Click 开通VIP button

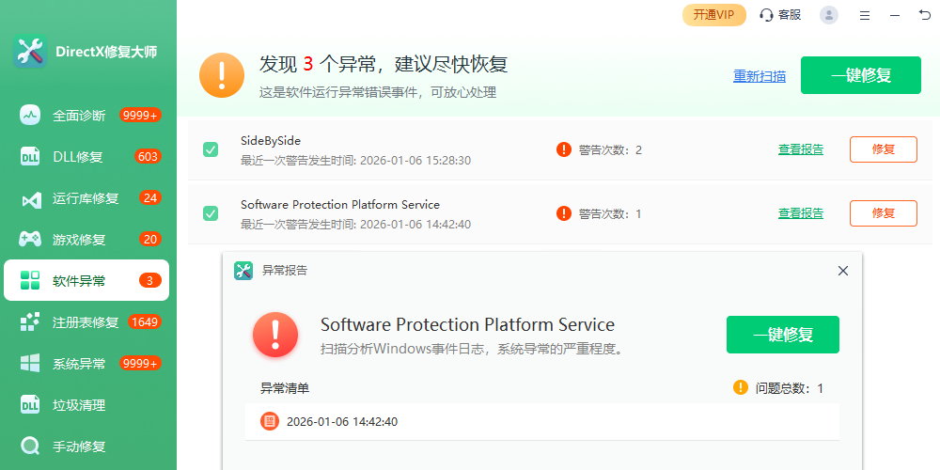pyautogui.click(x=713, y=14)
